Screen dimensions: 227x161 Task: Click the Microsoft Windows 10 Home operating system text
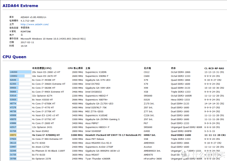61,38
